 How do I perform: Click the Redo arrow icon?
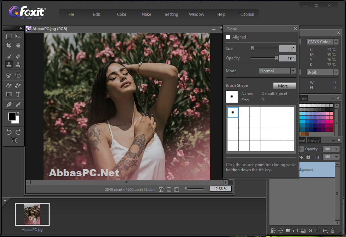coord(18,132)
